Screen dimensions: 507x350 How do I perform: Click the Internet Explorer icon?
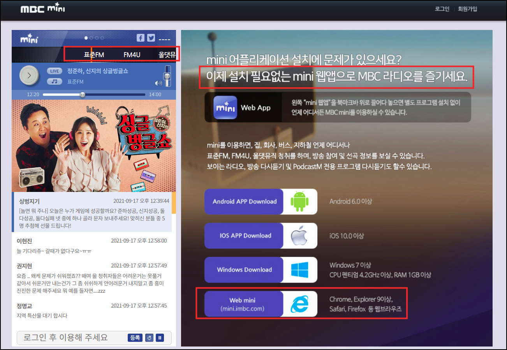299,304
